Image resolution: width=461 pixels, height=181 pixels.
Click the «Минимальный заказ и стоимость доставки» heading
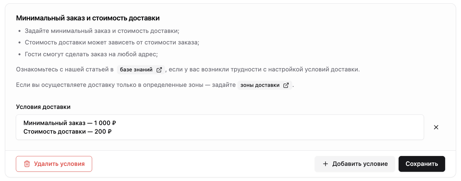[88, 18]
